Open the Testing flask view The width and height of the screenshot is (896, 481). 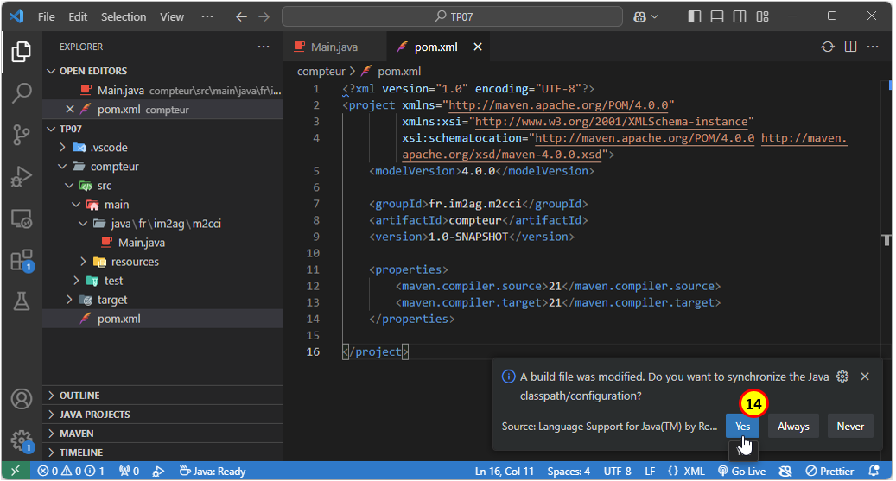(22, 301)
